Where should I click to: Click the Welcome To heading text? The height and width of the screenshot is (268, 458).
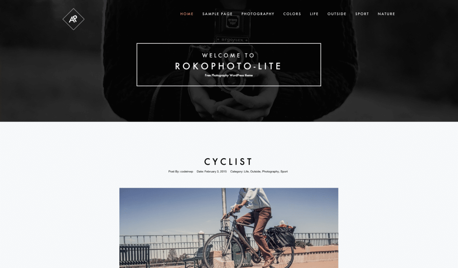pyautogui.click(x=229, y=55)
